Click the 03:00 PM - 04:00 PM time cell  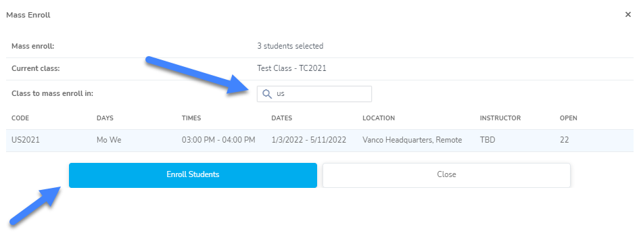tap(218, 140)
